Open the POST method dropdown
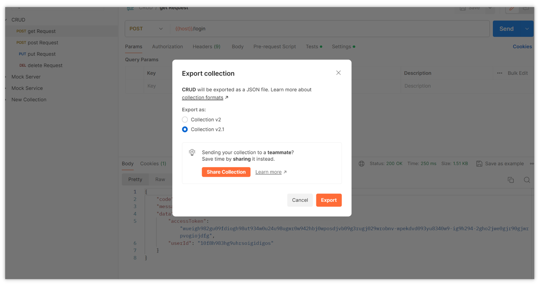Image resolution: width=540 pixels, height=284 pixels. point(146,29)
